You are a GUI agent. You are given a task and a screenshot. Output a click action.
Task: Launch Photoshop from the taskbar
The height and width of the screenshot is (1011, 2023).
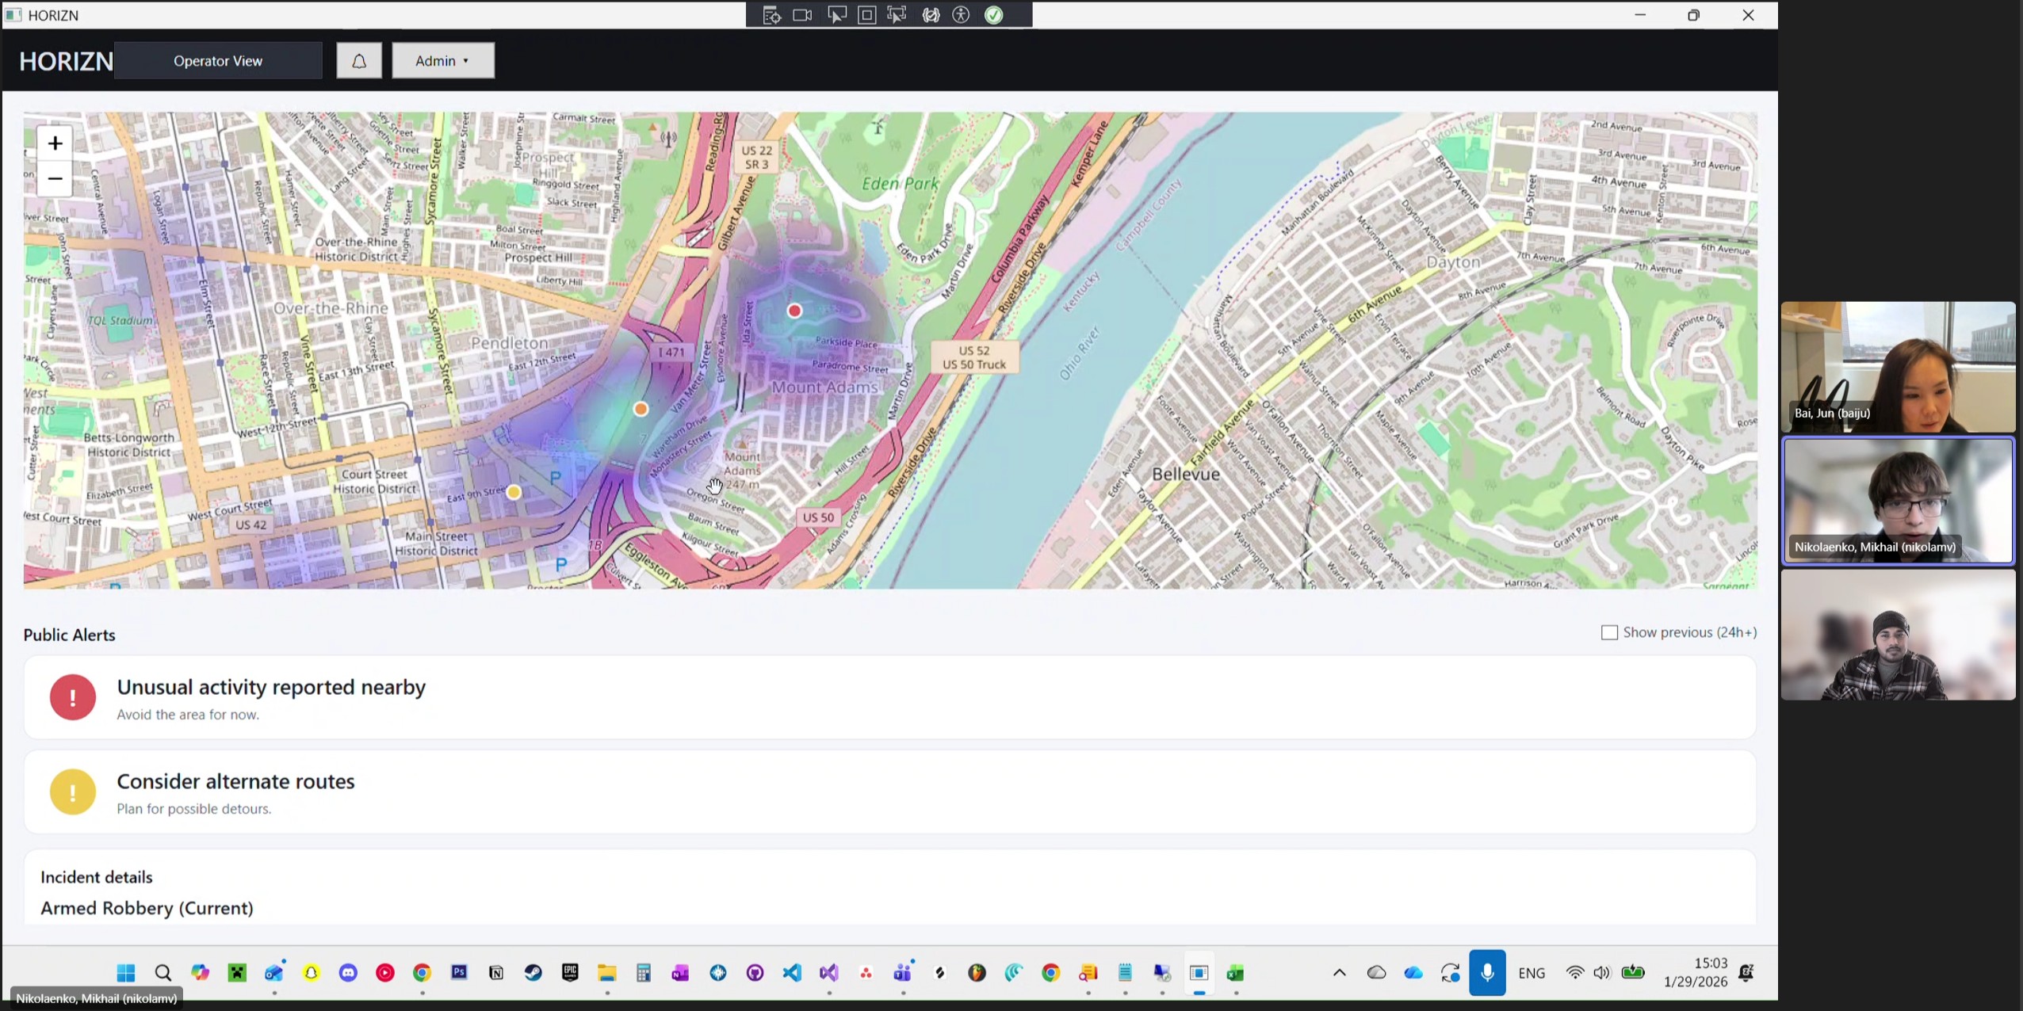(x=459, y=973)
